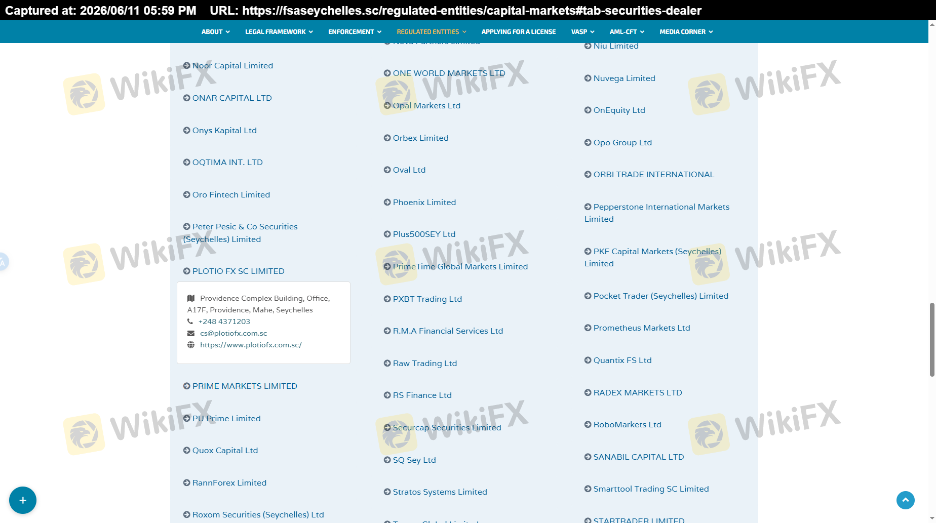Click the arrow icon beside Oro Fintech Limited

pyautogui.click(x=187, y=195)
